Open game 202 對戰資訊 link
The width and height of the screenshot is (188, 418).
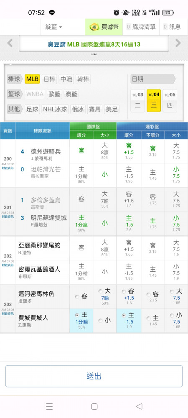click(x=8, y=265)
